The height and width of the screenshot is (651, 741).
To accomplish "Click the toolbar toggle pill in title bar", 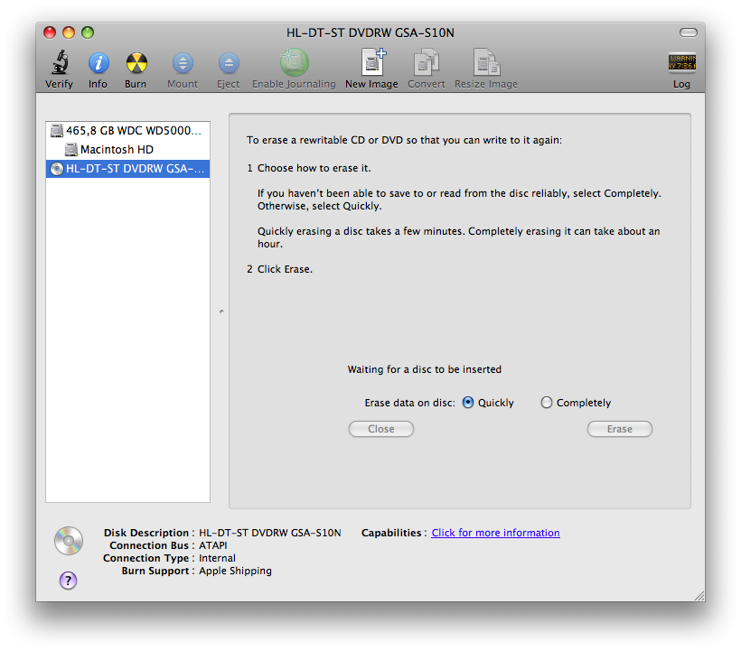I will click(688, 33).
